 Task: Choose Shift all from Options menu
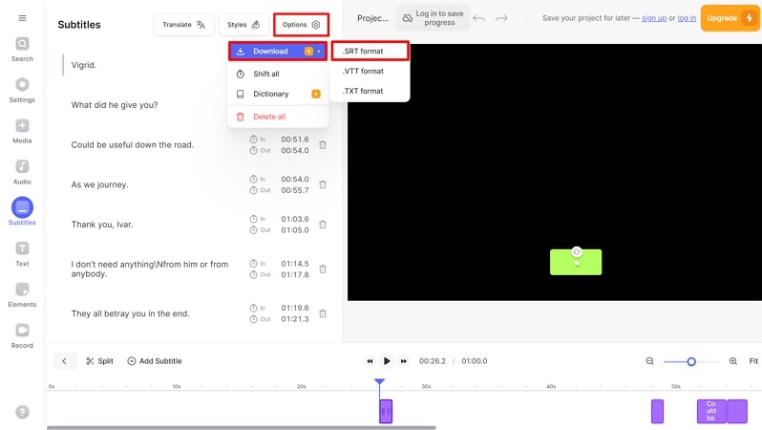[278, 74]
